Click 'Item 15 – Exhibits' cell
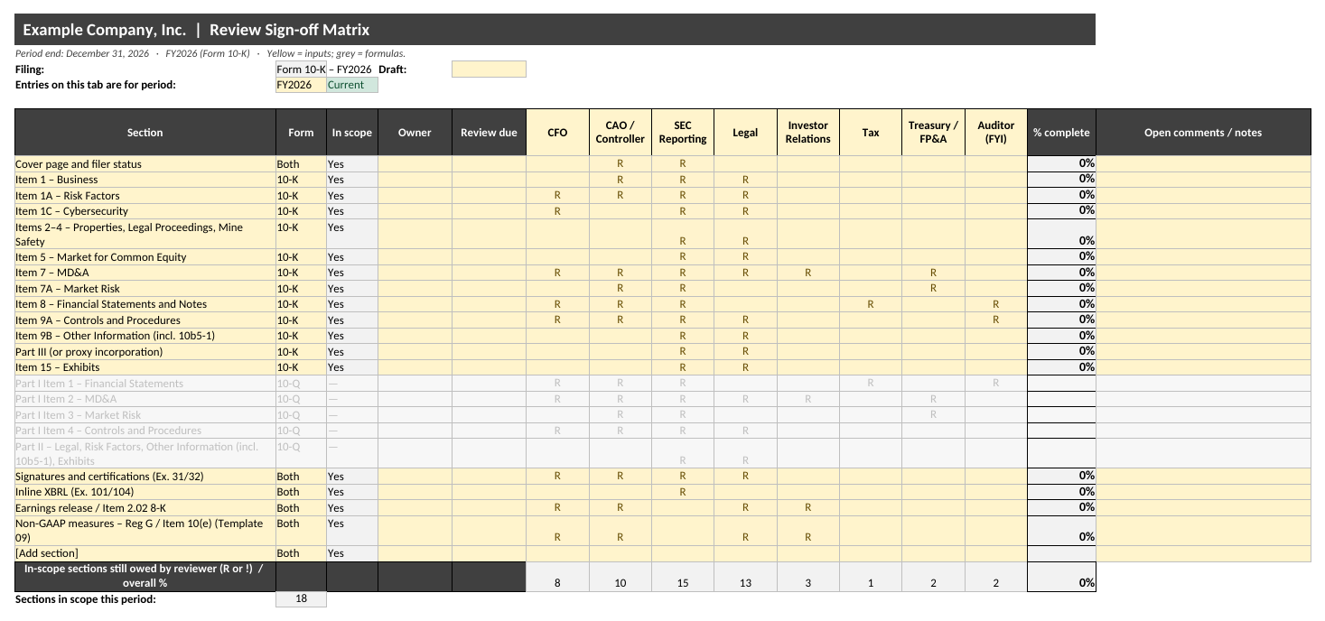 pos(145,367)
